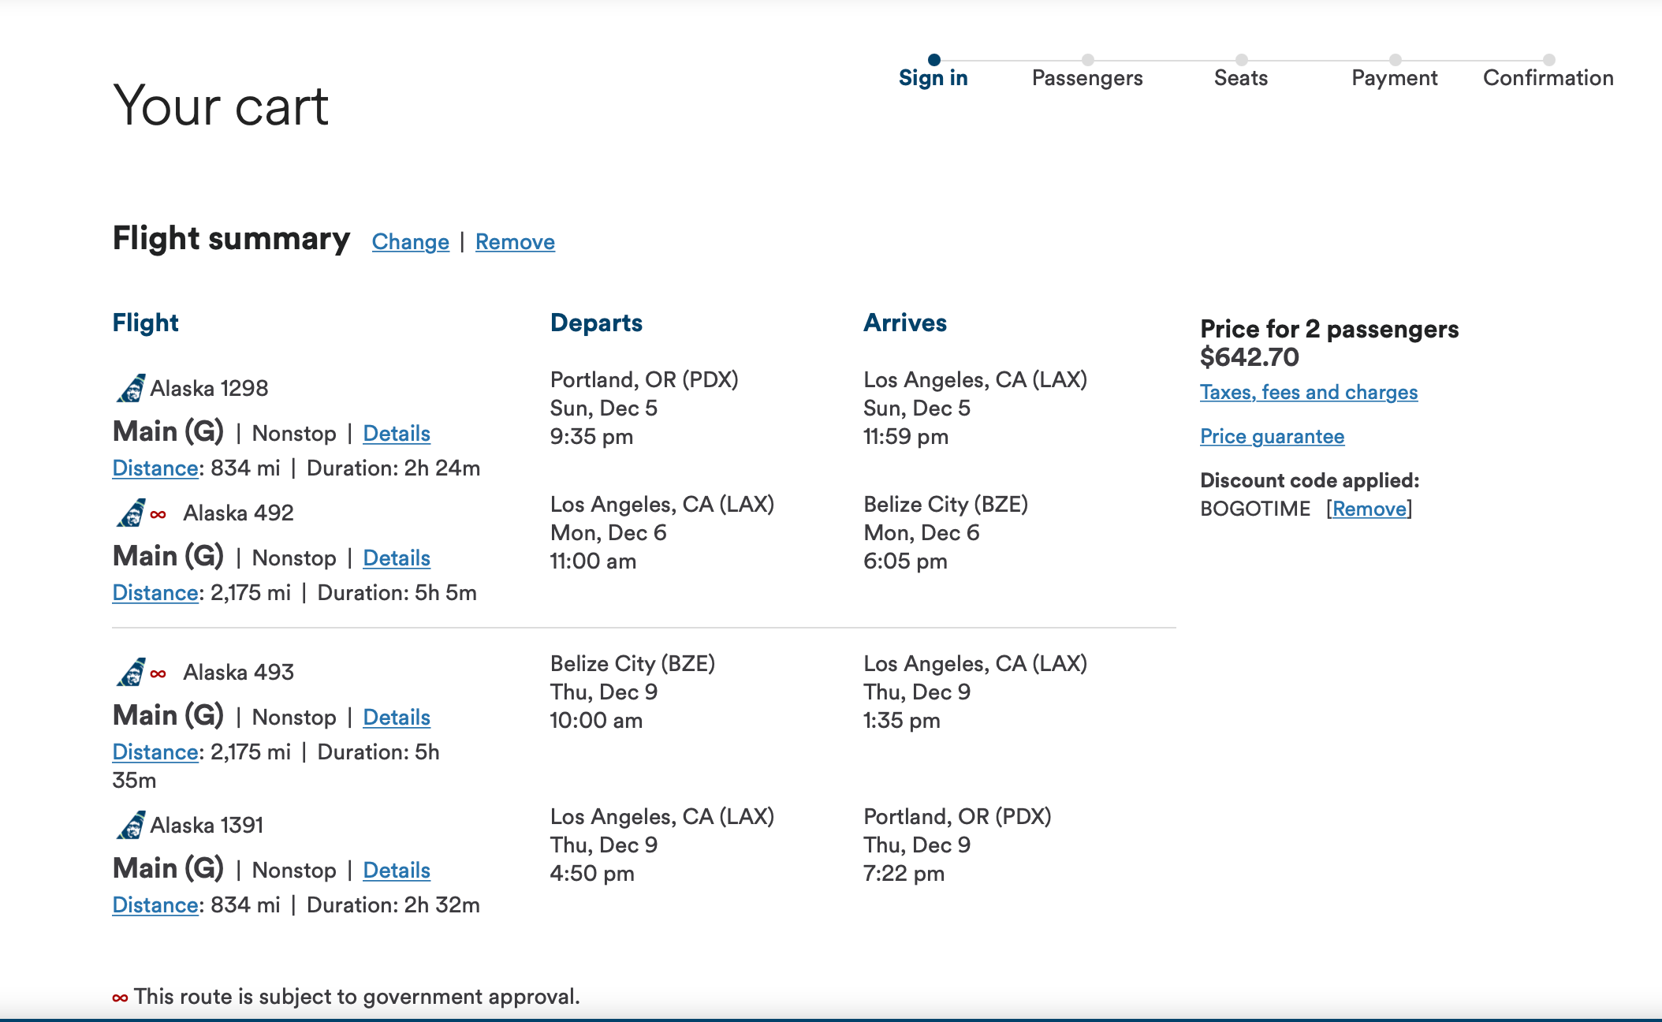Click infinity symbol in government approval footnote
The image size is (1662, 1022).
120,998
